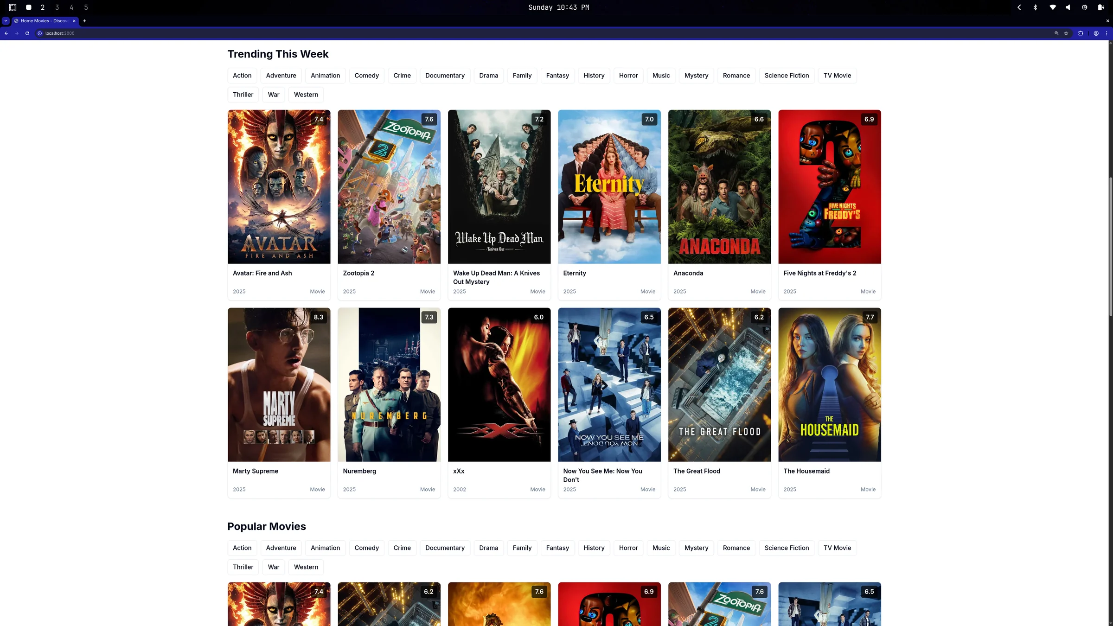The height and width of the screenshot is (626, 1113).
Task: Open the Zootopia 2 trending poster
Action: (389, 187)
